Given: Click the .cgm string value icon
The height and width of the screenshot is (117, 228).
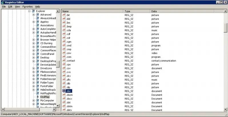Looking at the screenshot, I should [x=64, y=41].
